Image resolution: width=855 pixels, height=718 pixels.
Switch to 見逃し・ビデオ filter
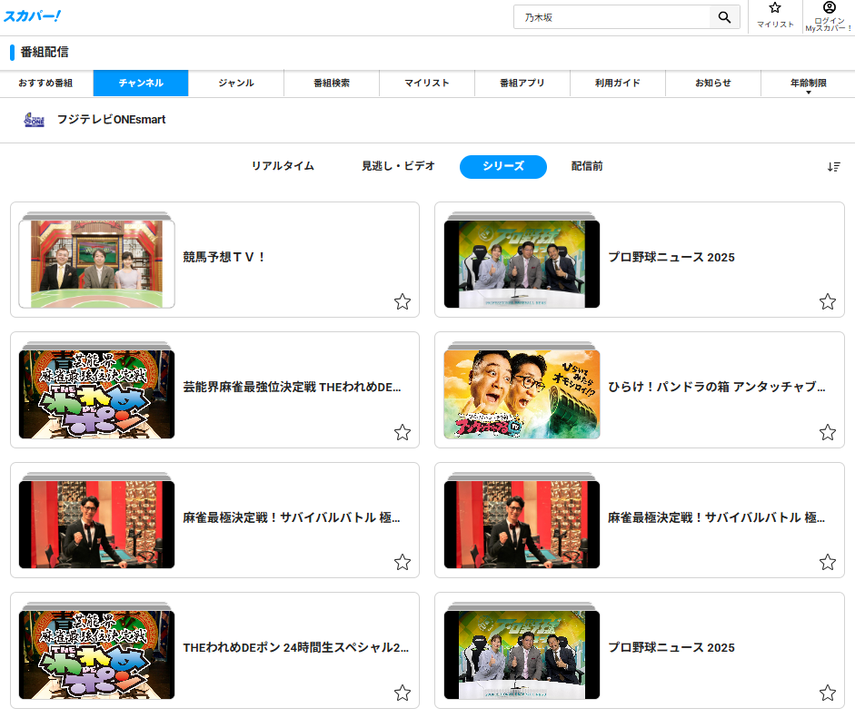coord(398,166)
